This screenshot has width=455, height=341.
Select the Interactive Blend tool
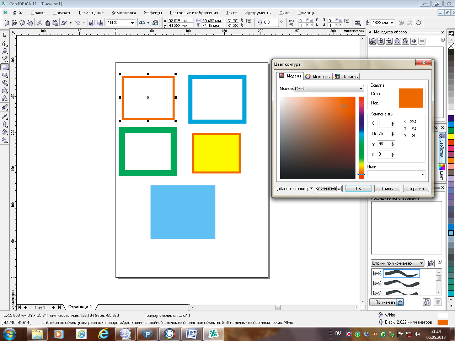[x=5, y=107]
